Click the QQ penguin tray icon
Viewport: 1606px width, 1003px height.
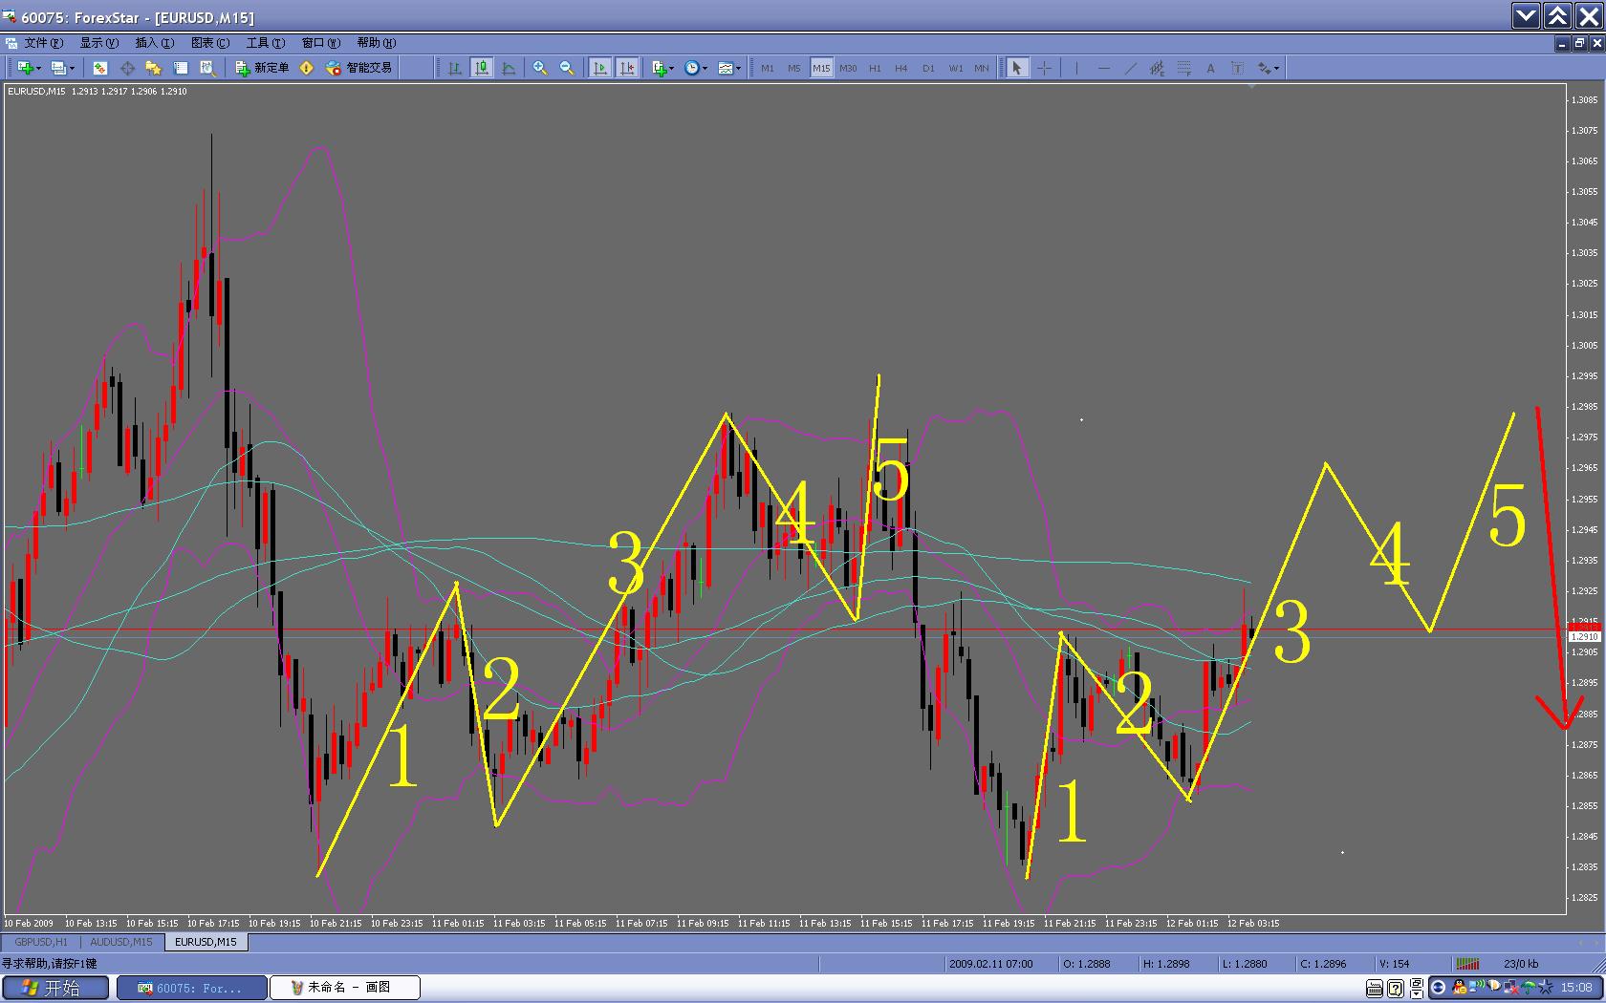[x=1459, y=988]
